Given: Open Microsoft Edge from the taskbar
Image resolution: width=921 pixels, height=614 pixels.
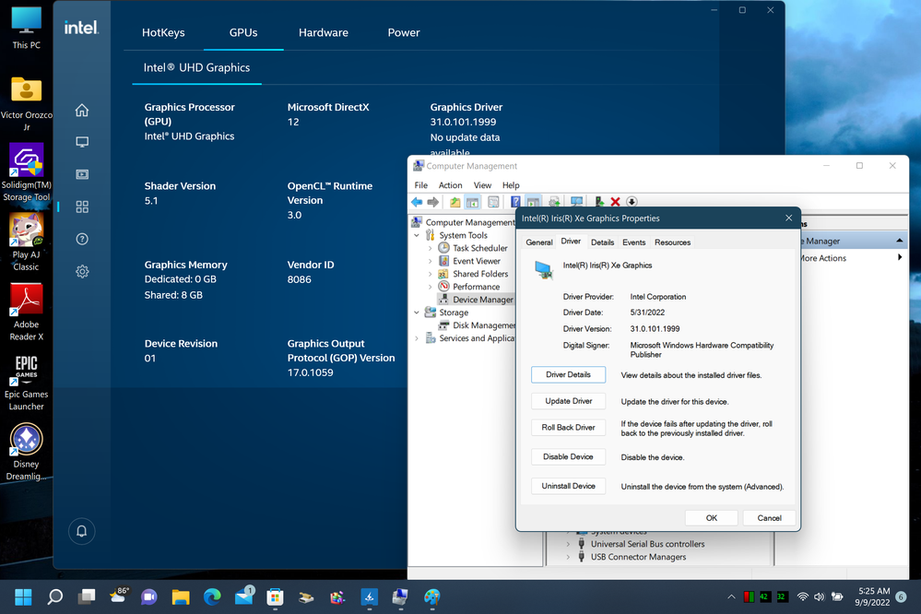Looking at the screenshot, I should pyautogui.click(x=212, y=597).
